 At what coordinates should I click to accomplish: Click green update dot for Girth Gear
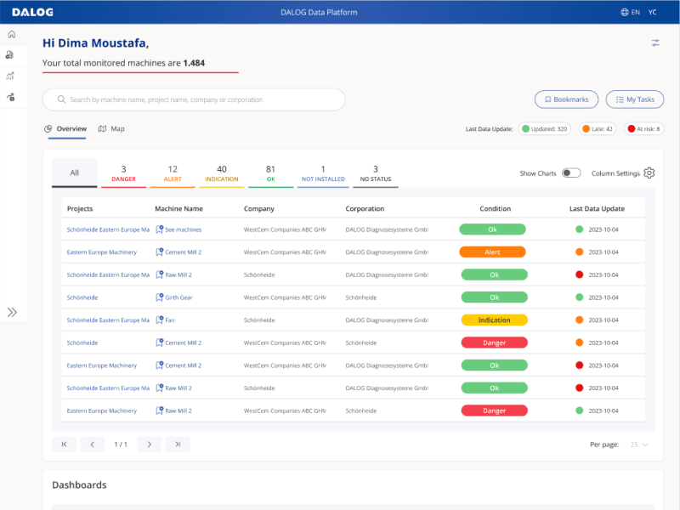(x=579, y=297)
